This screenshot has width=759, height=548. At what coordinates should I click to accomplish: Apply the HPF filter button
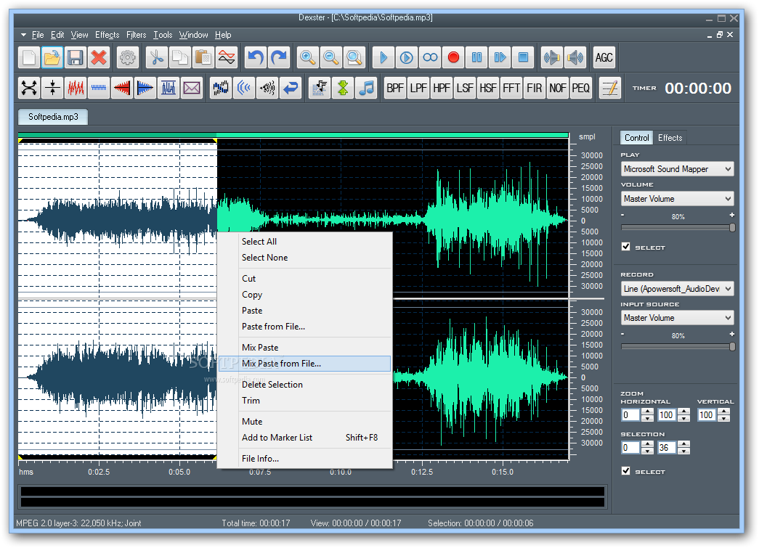click(x=442, y=88)
